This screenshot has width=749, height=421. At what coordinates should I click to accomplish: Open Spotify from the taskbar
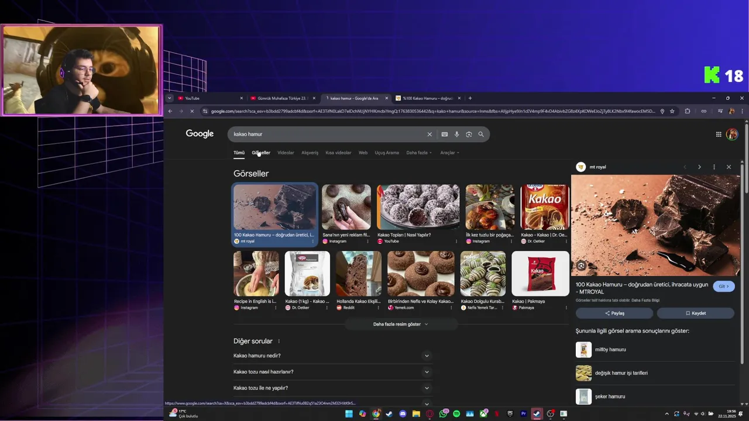456,414
